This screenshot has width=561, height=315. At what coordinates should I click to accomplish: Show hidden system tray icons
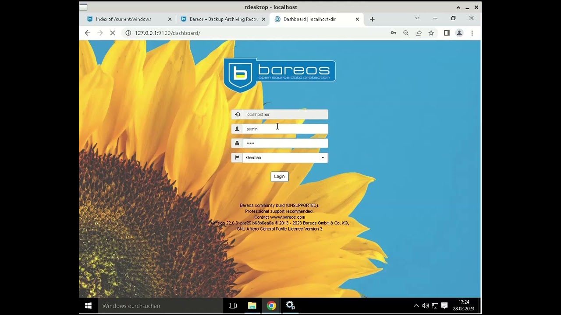click(x=416, y=306)
